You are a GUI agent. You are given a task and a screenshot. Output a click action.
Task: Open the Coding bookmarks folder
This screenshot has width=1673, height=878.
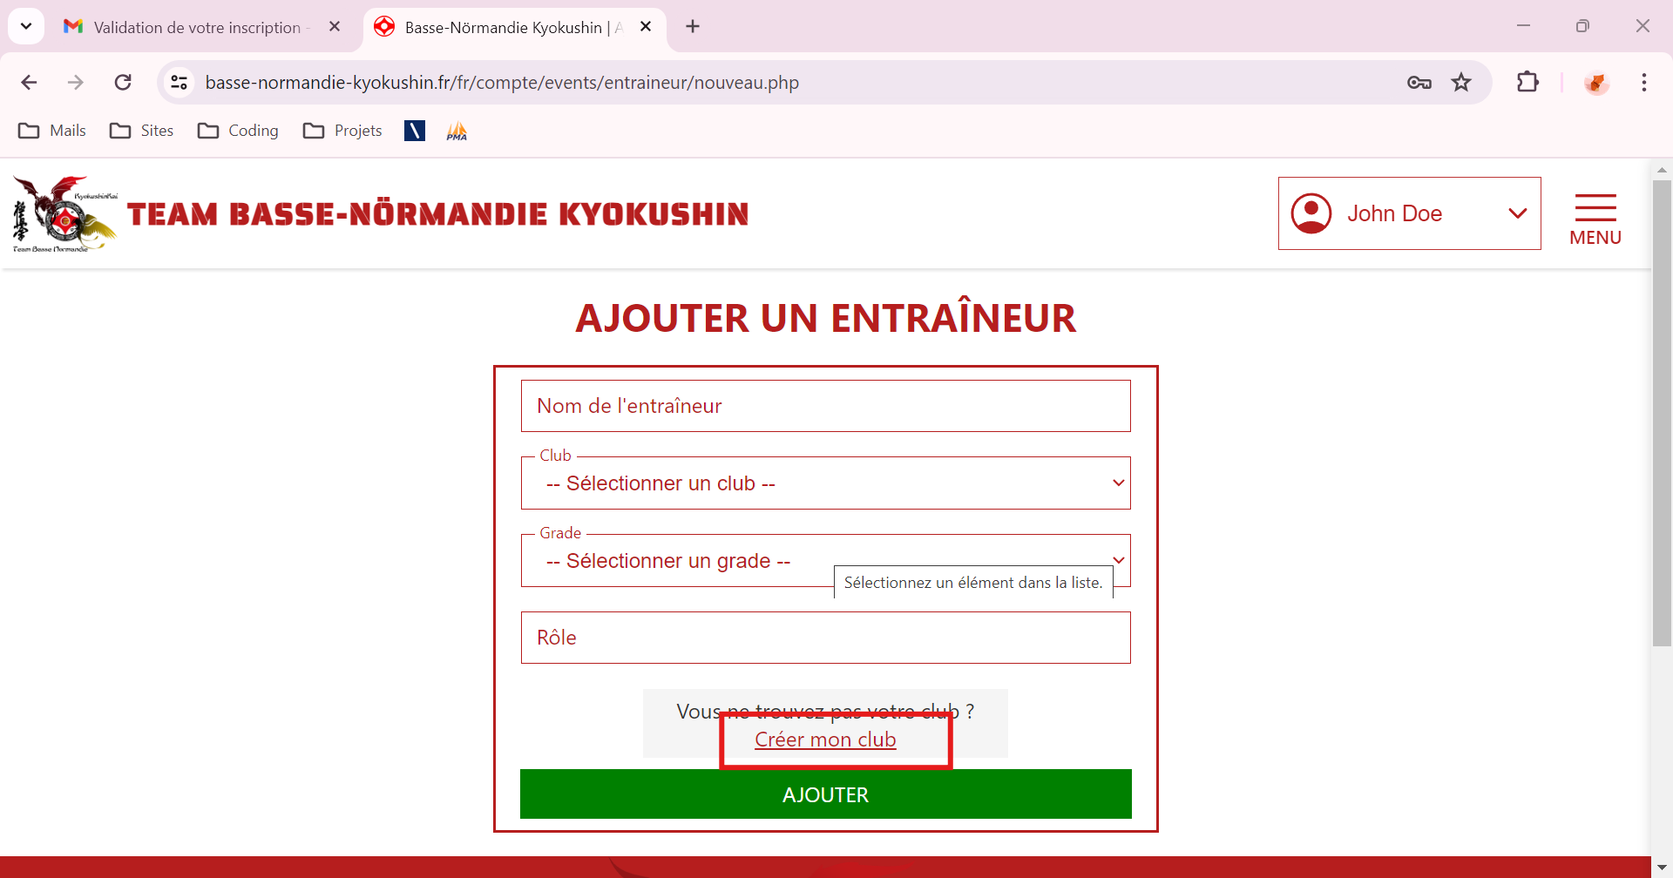pyautogui.click(x=239, y=131)
